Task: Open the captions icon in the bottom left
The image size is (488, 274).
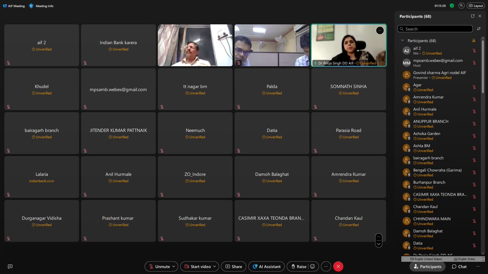Action: [x=10, y=266]
